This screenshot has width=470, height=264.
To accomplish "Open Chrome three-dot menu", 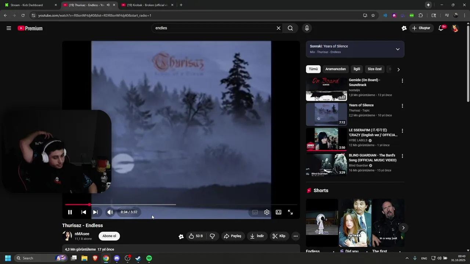I will tap(465, 15).
